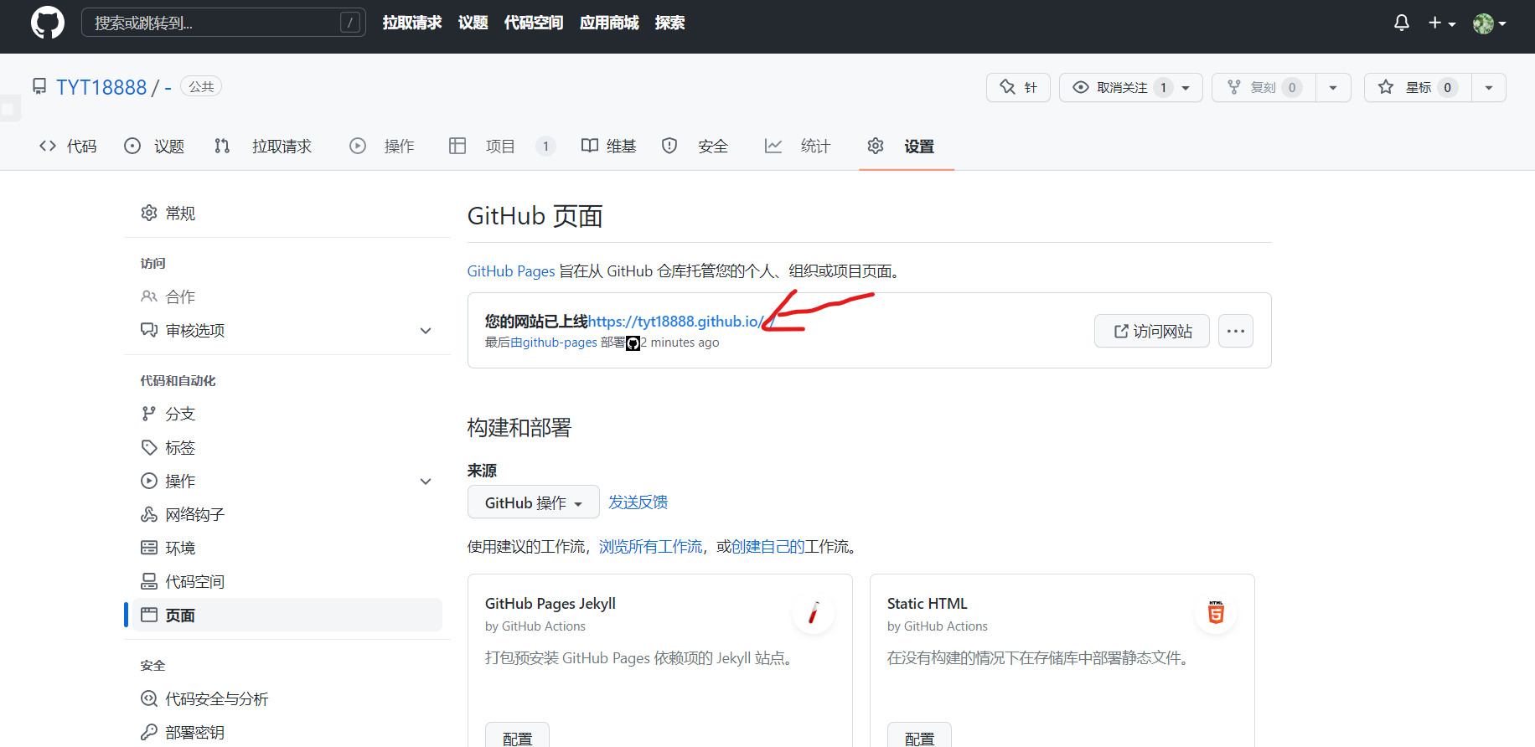The image size is (1535, 747).
Task: Switch to the 议题 repository tab
Action: pos(154,147)
